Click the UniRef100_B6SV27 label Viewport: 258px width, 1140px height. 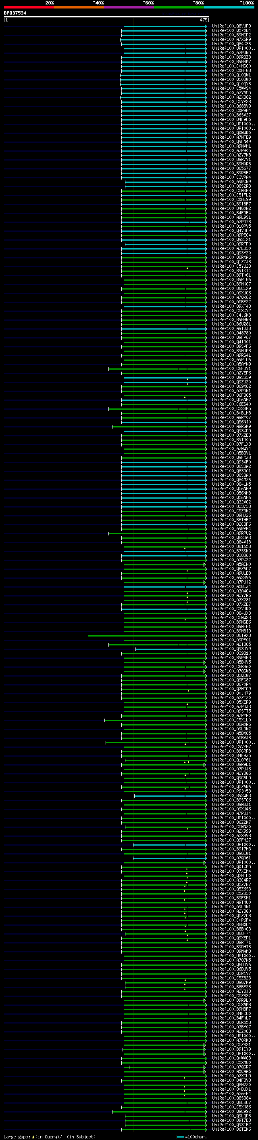click(231, 115)
